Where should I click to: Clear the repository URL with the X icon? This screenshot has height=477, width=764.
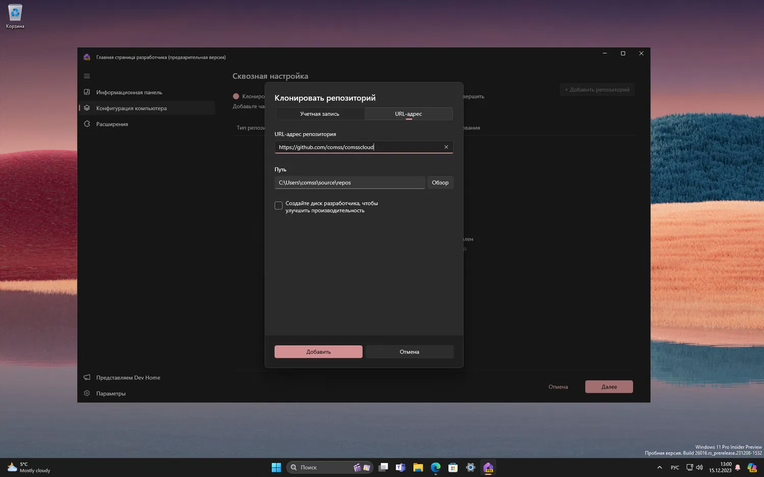coord(446,147)
